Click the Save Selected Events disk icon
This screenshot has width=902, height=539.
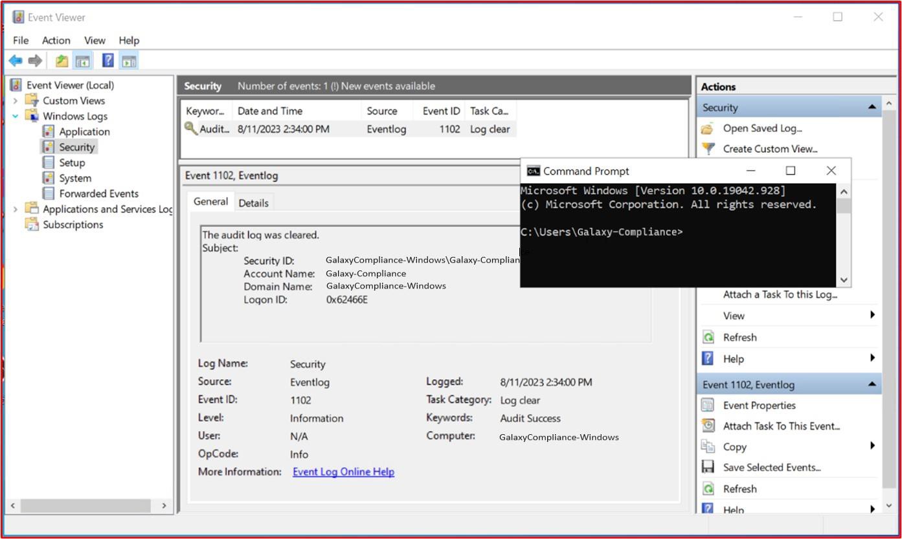click(707, 467)
